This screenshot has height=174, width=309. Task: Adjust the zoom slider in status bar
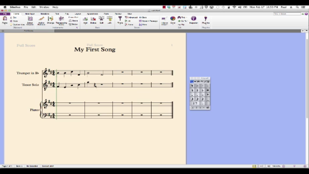(x=294, y=166)
